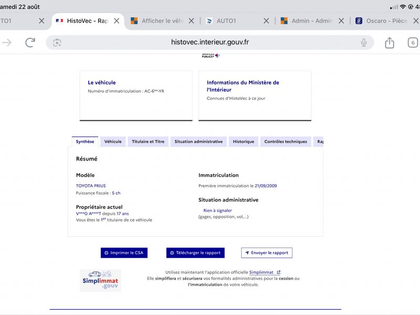
Task: Open the partially visible Rapport tab
Action: pyautogui.click(x=319, y=142)
